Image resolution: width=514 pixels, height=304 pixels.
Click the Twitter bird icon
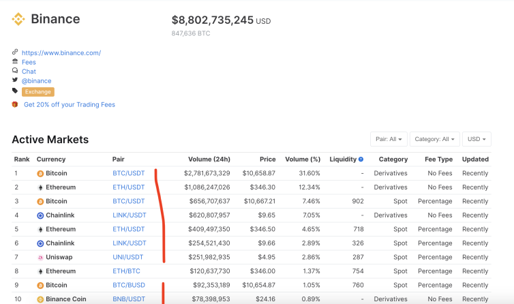point(15,80)
